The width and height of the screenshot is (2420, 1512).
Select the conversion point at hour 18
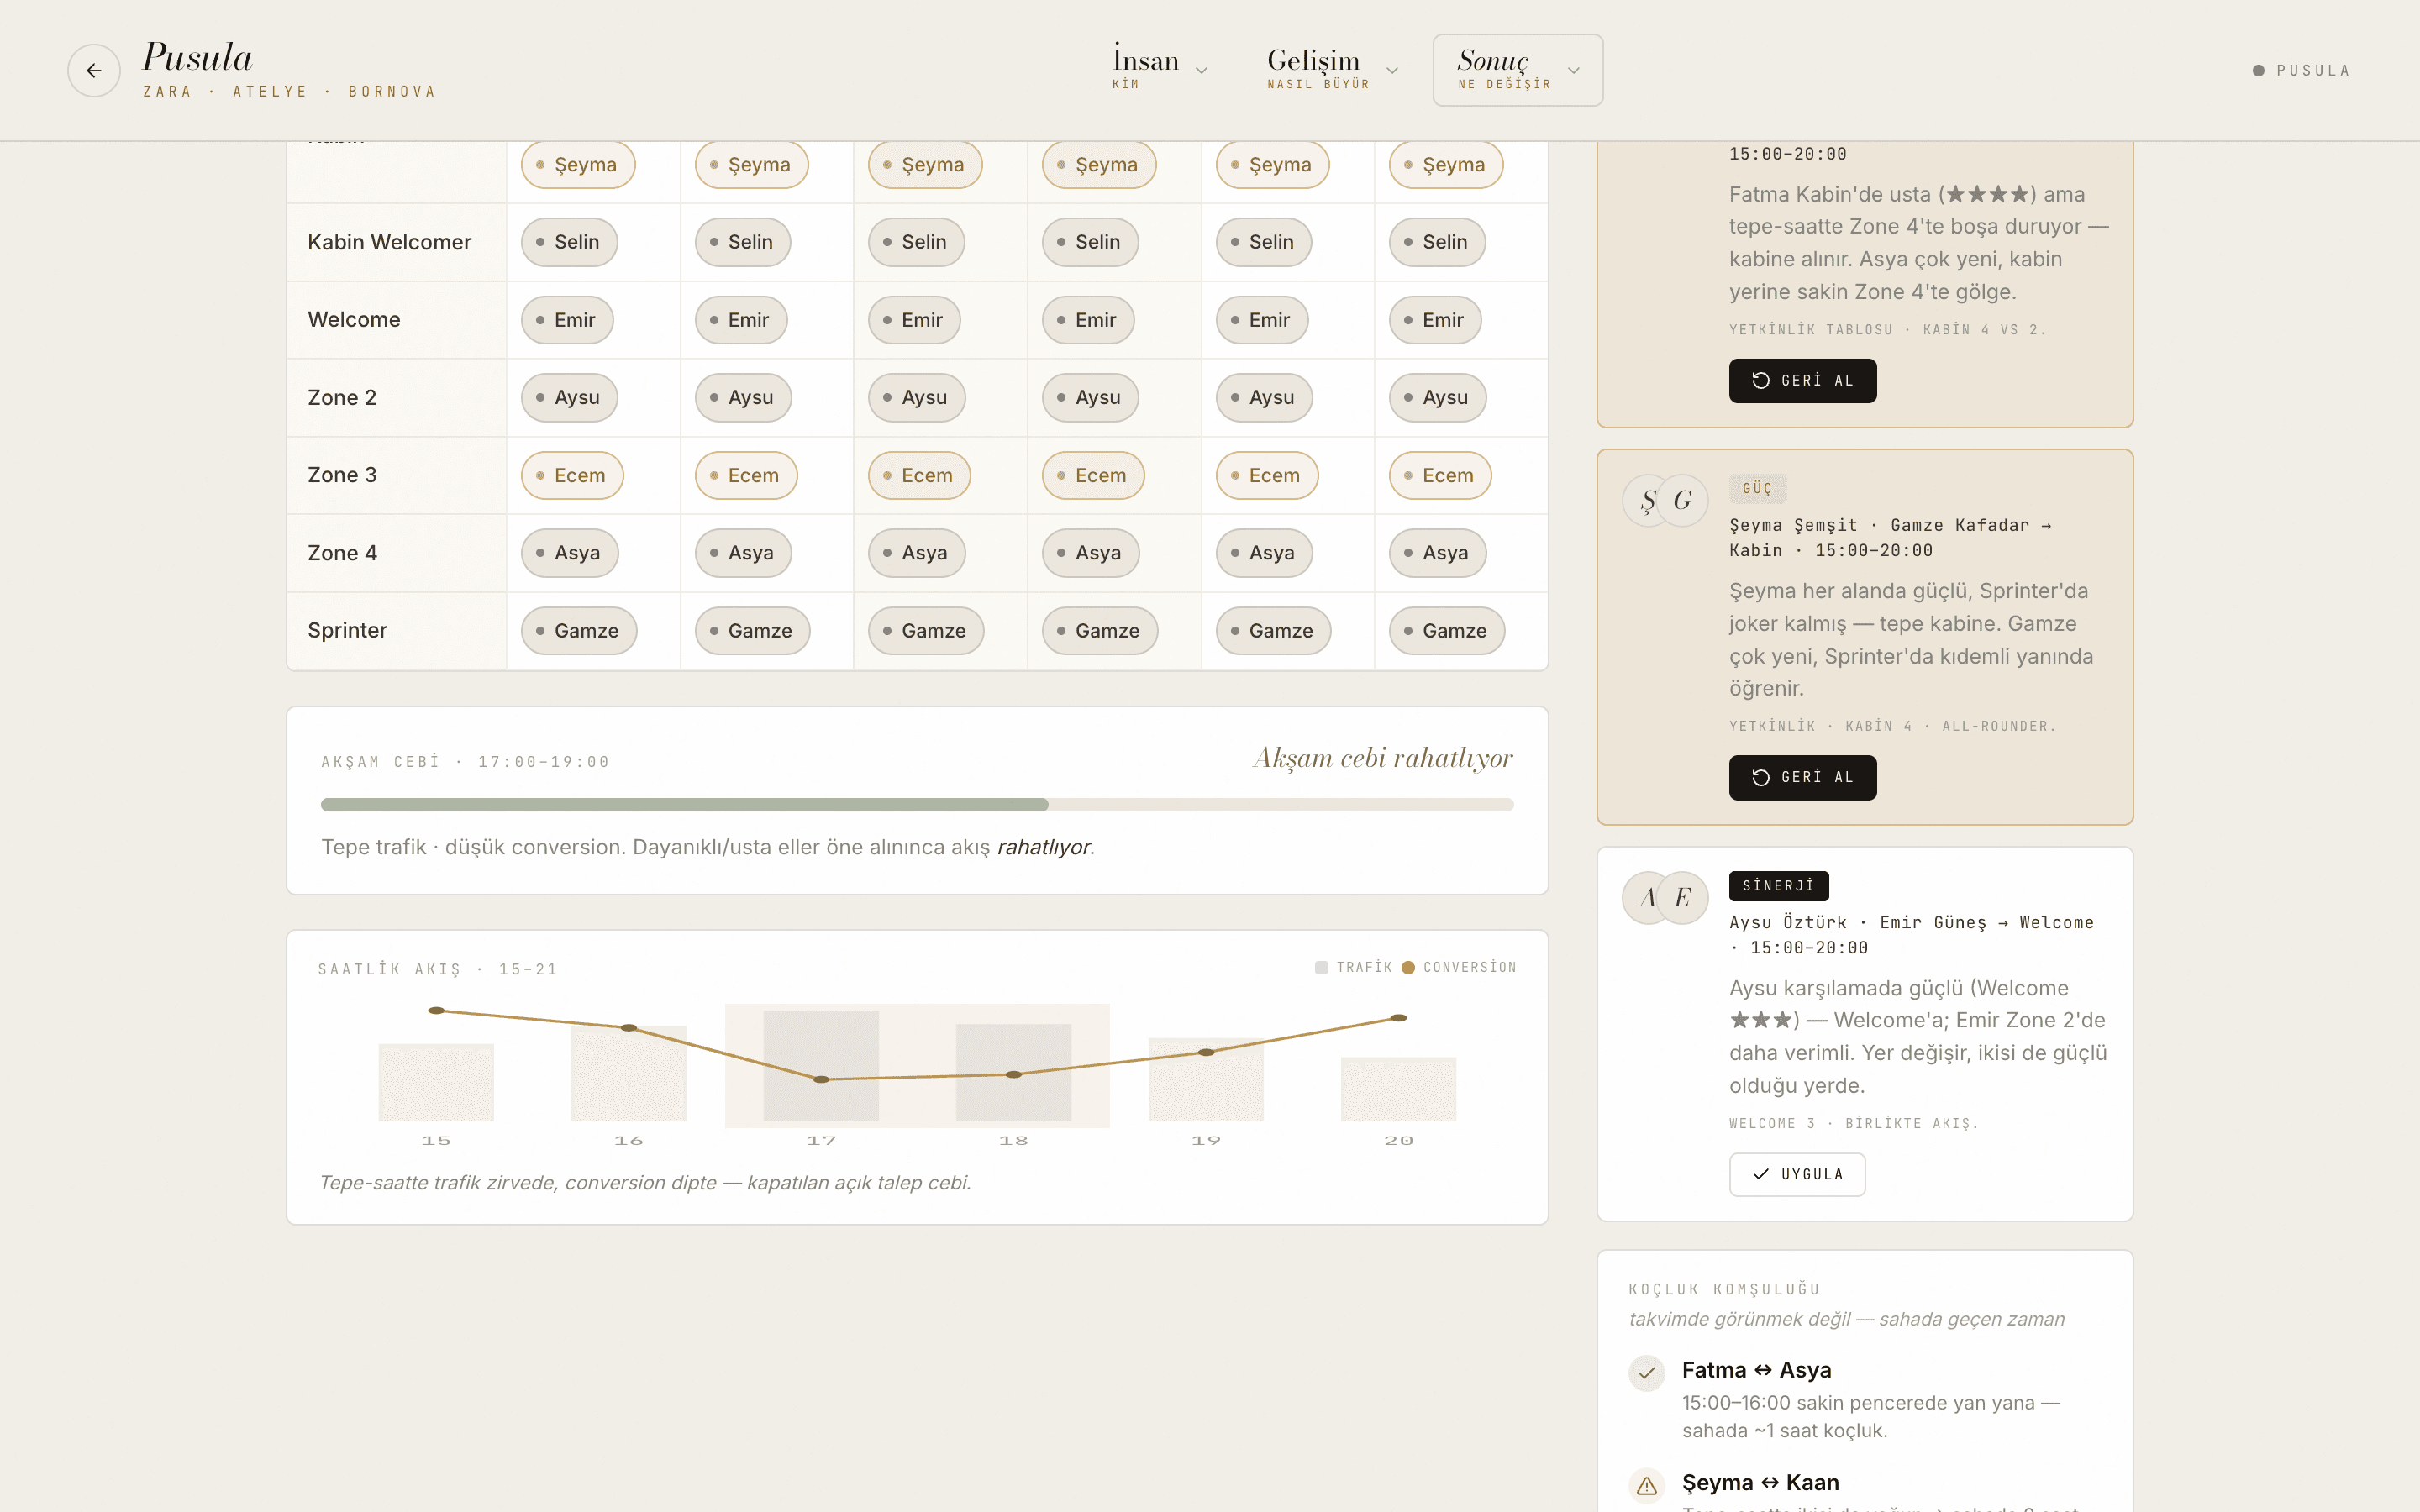tap(1014, 1074)
